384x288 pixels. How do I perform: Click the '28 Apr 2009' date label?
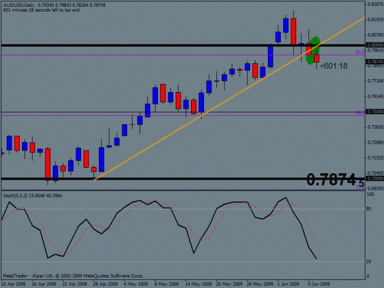105,284
